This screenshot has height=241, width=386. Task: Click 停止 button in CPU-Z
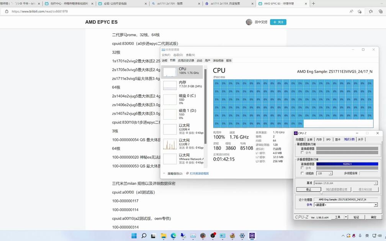point(309,190)
